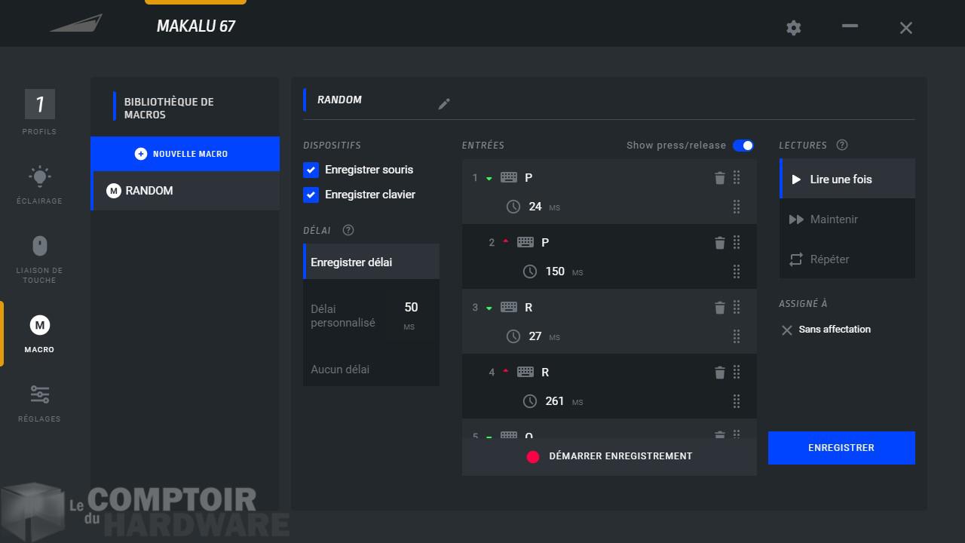Toggle the Show press/release switch
This screenshot has height=543, width=965.
pyautogui.click(x=743, y=146)
